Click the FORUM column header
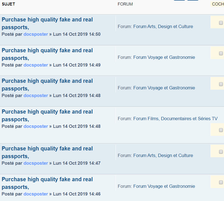Screen dimensions: 224x201 [125, 4]
